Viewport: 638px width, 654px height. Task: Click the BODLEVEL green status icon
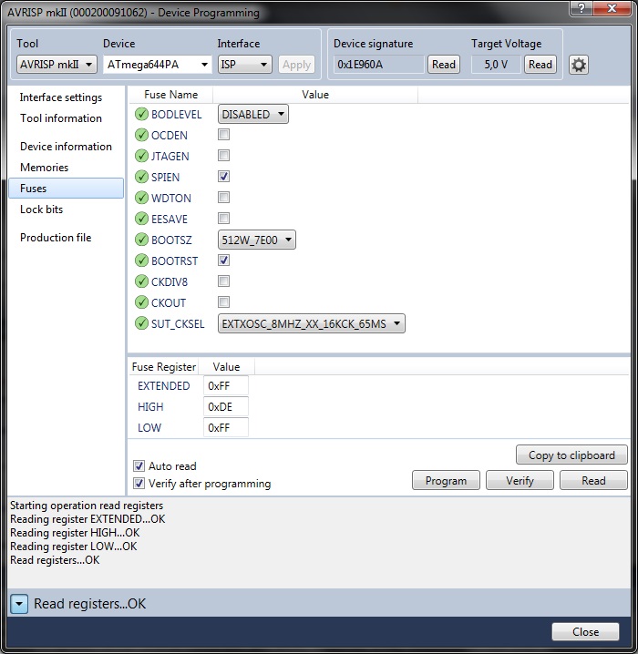[141, 114]
